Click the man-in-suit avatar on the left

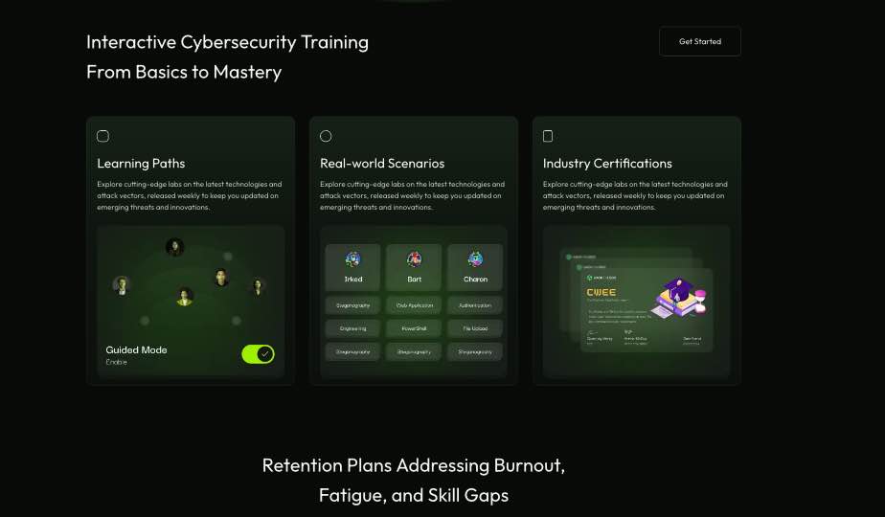point(122,285)
